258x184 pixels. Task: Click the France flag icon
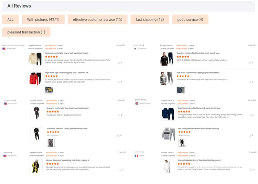pyautogui.click(x=136, y=156)
